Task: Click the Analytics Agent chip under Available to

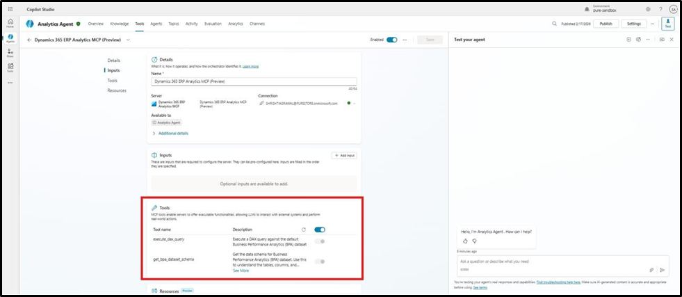Action: 167,122
